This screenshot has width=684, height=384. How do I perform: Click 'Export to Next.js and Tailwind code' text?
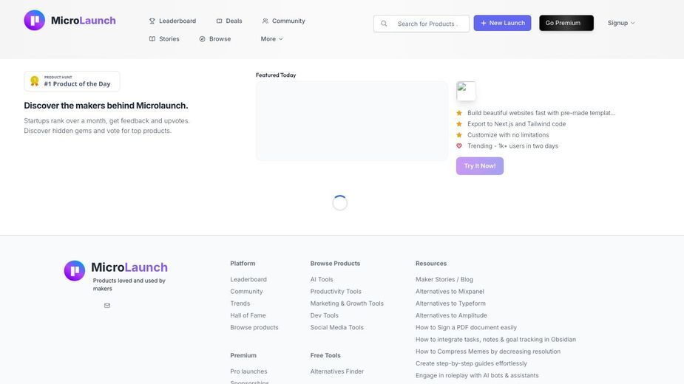pos(516,124)
